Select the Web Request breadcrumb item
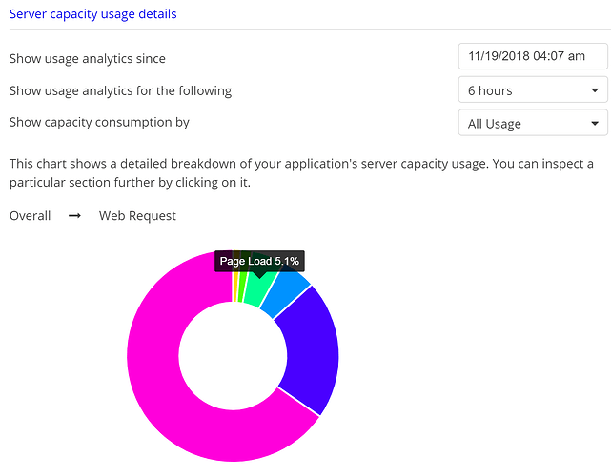This screenshot has width=611, height=476. pyautogui.click(x=137, y=215)
